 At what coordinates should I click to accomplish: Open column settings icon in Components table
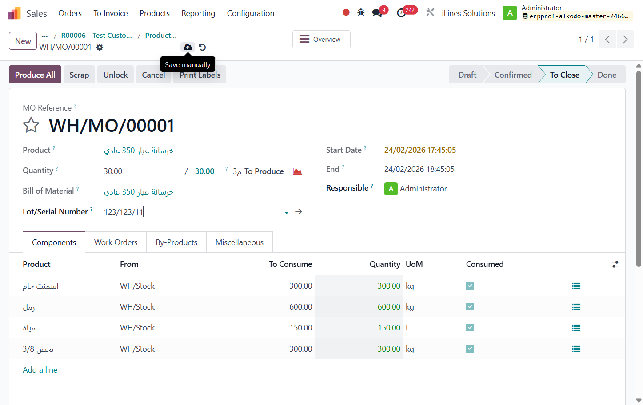(615, 264)
